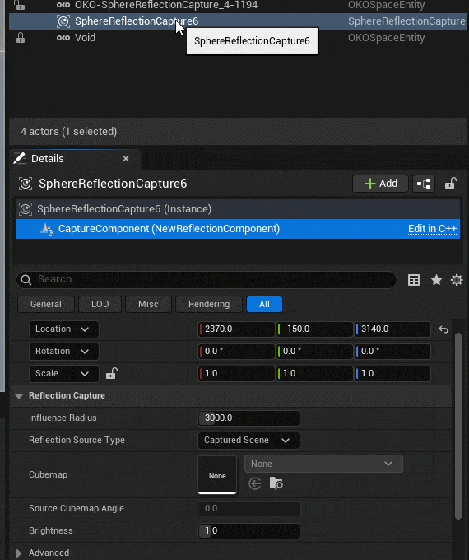Click SphereReflectionCapture type column text
The height and width of the screenshot is (560, 469).
(x=406, y=21)
